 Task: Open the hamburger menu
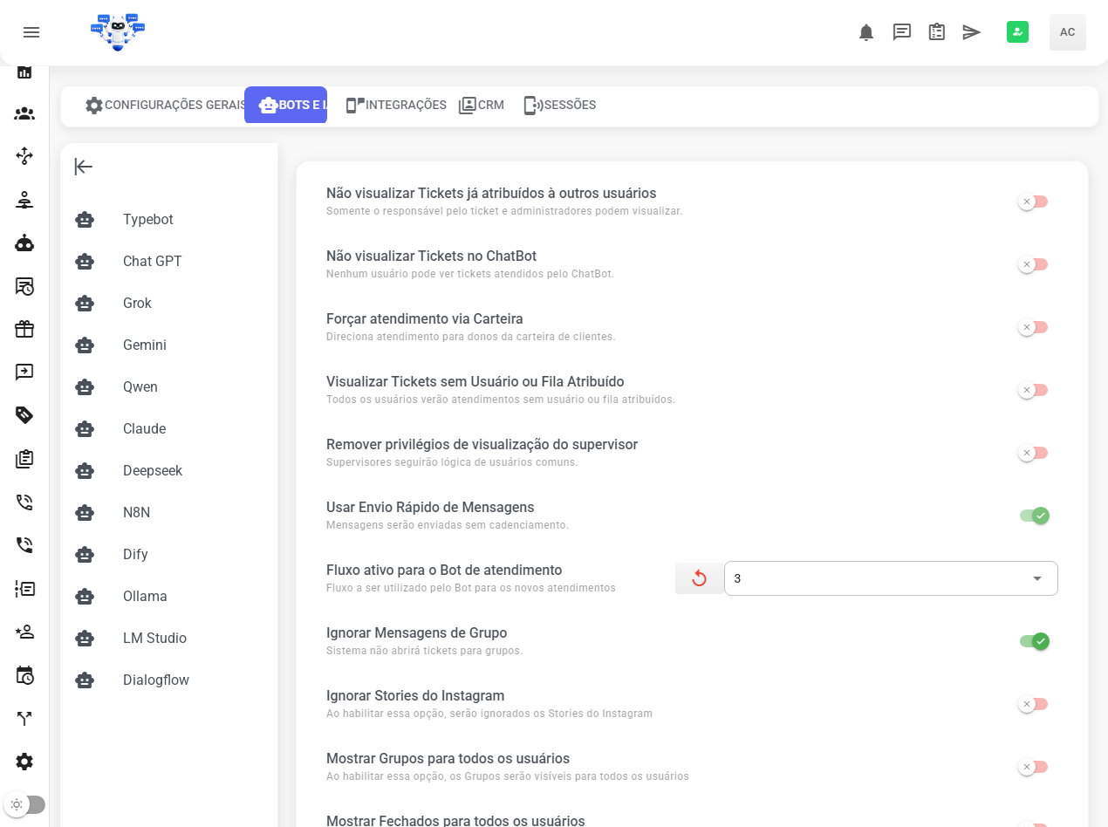tap(31, 32)
